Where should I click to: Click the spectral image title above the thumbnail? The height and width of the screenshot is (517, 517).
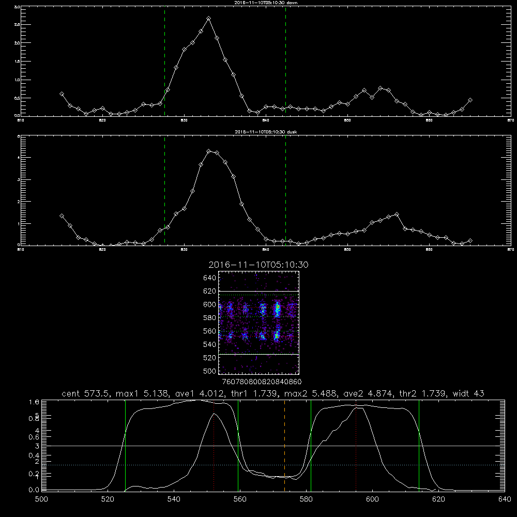(258, 265)
